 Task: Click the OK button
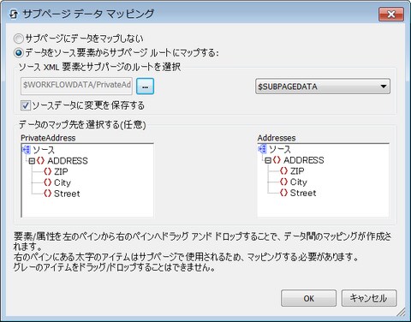tap(308, 298)
